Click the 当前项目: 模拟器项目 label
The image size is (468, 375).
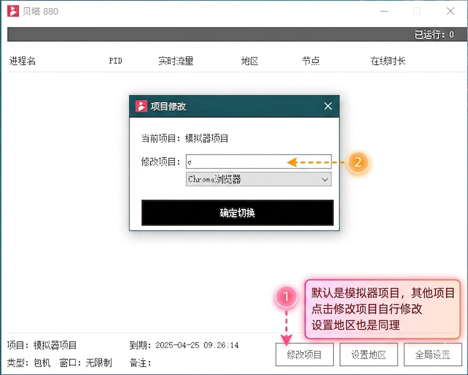coord(185,138)
